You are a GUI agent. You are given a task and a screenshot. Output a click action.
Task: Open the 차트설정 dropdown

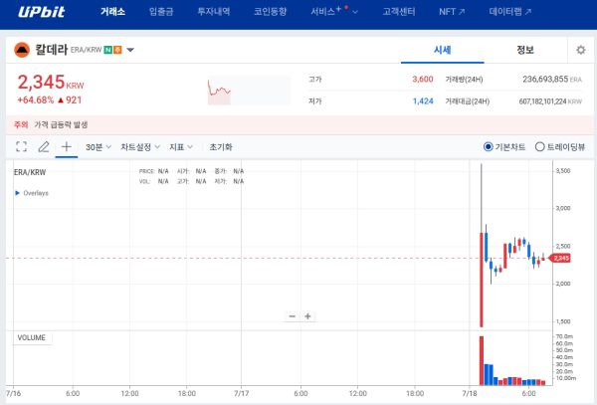pos(140,147)
